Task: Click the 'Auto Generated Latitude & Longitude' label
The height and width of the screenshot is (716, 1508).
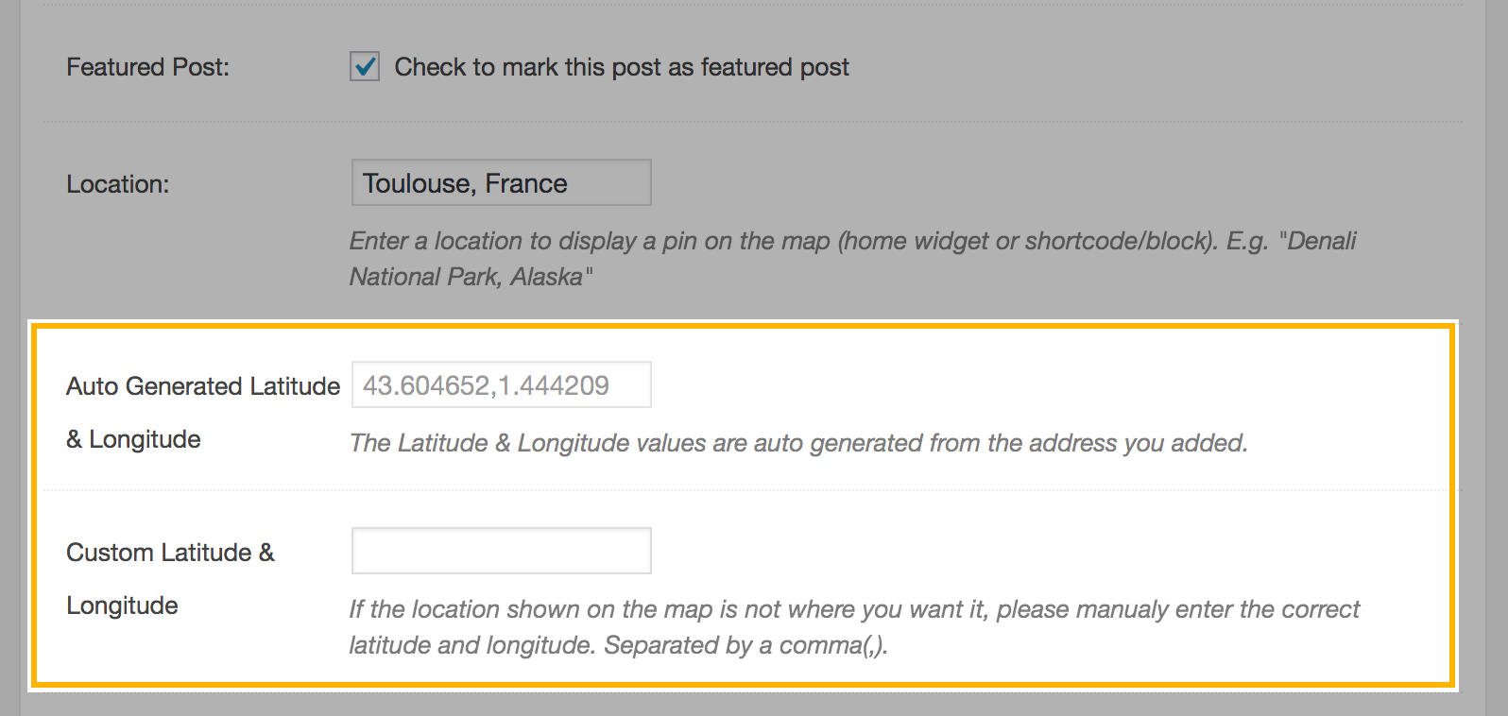Action: pyautogui.click(x=203, y=412)
